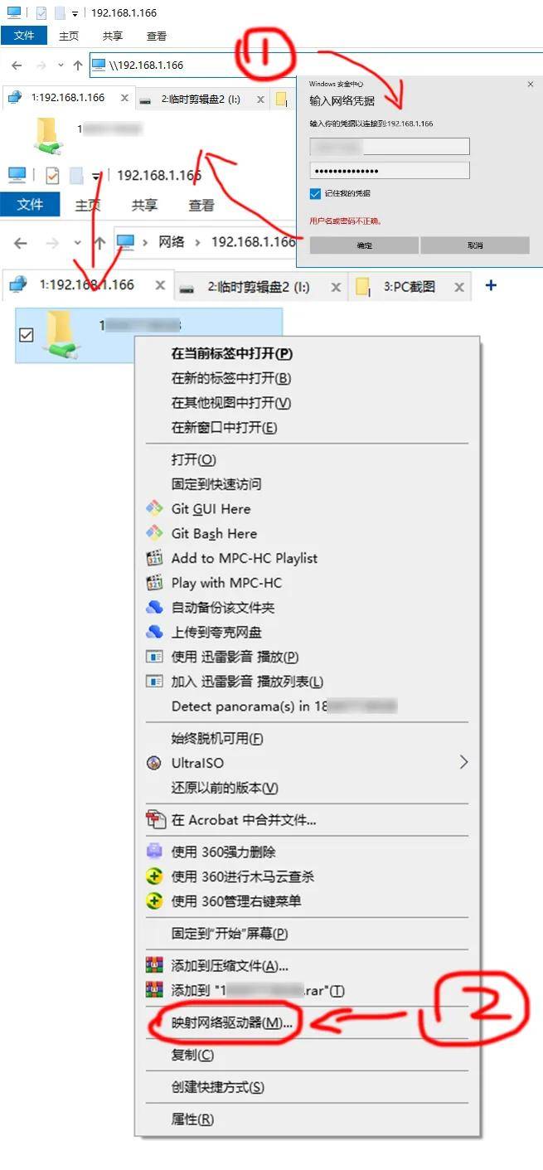Click the 取消 button in the credential dialog

(475, 245)
